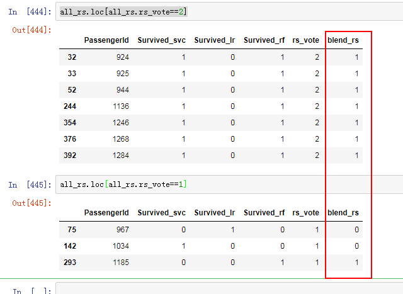
Task: Click Survived_rf header in first table
Action: (x=264, y=40)
